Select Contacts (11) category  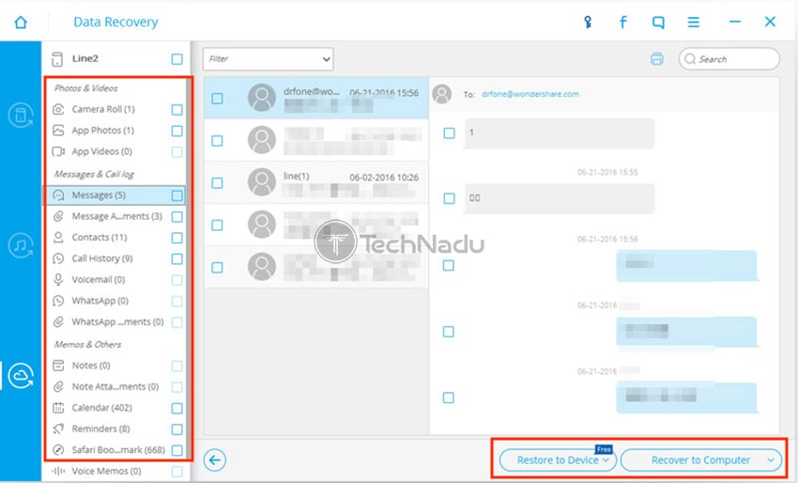100,237
